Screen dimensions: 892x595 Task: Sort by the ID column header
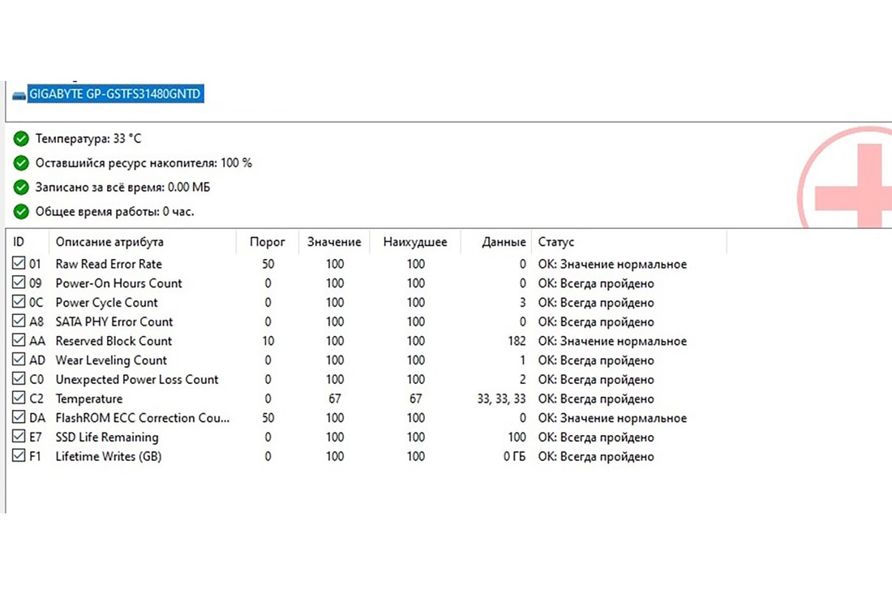pyautogui.click(x=19, y=242)
